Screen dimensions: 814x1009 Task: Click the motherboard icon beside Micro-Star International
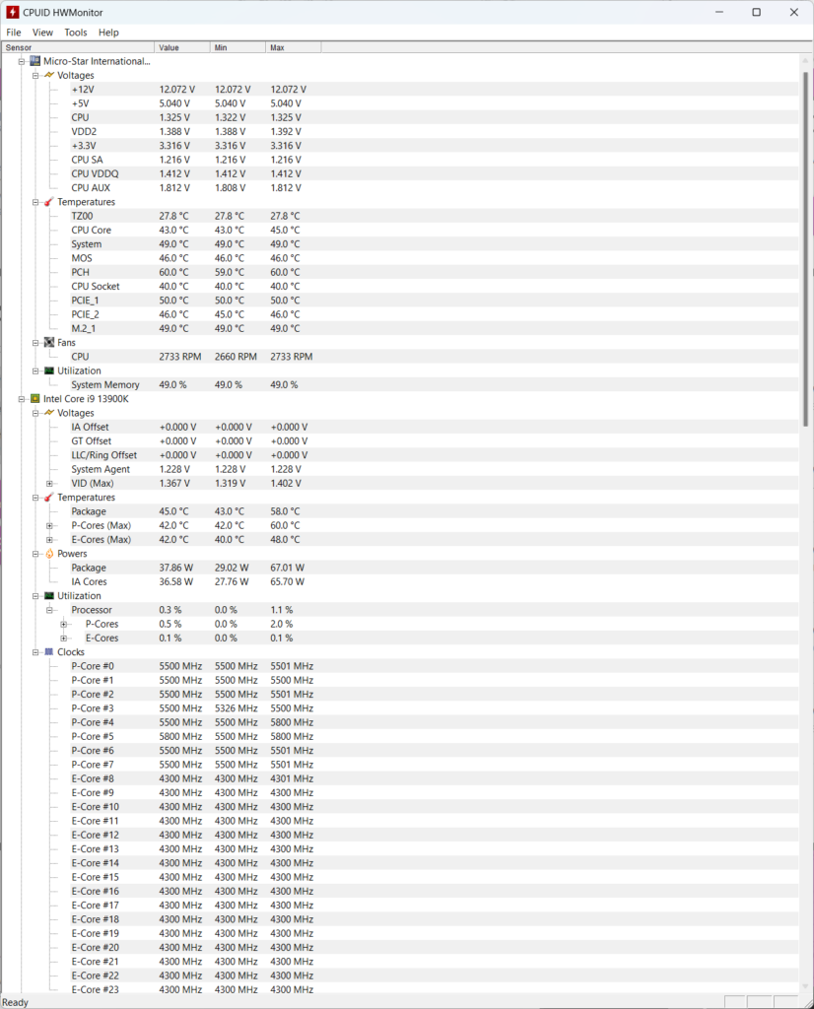coord(34,61)
